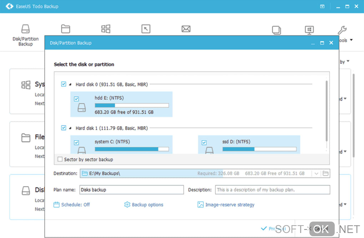This screenshot has height=238, width=364.
Task: Open Tools wrench icon in toolbar
Action: (x=342, y=30)
